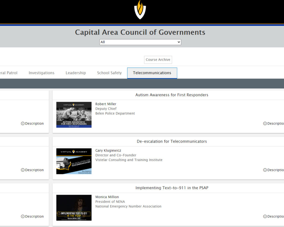Show Description in left card beside Text-to-911 course
This screenshot has height=227, width=284.
pyautogui.click(x=32, y=216)
